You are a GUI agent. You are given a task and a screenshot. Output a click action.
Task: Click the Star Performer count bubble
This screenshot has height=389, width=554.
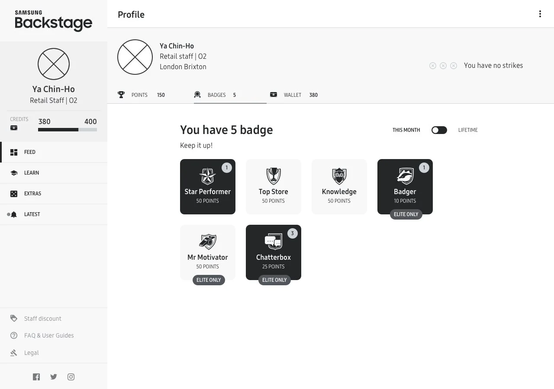227,168
